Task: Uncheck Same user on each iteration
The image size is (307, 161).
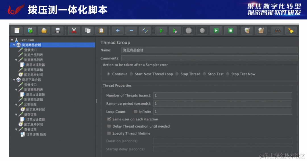Action: pyautogui.click(x=109, y=119)
